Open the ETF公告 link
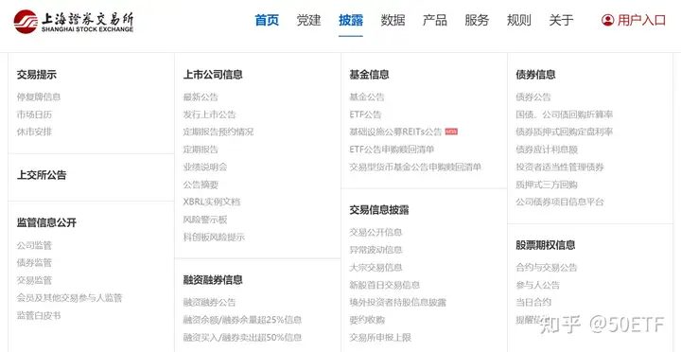This screenshot has width=681, height=352. [x=365, y=114]
